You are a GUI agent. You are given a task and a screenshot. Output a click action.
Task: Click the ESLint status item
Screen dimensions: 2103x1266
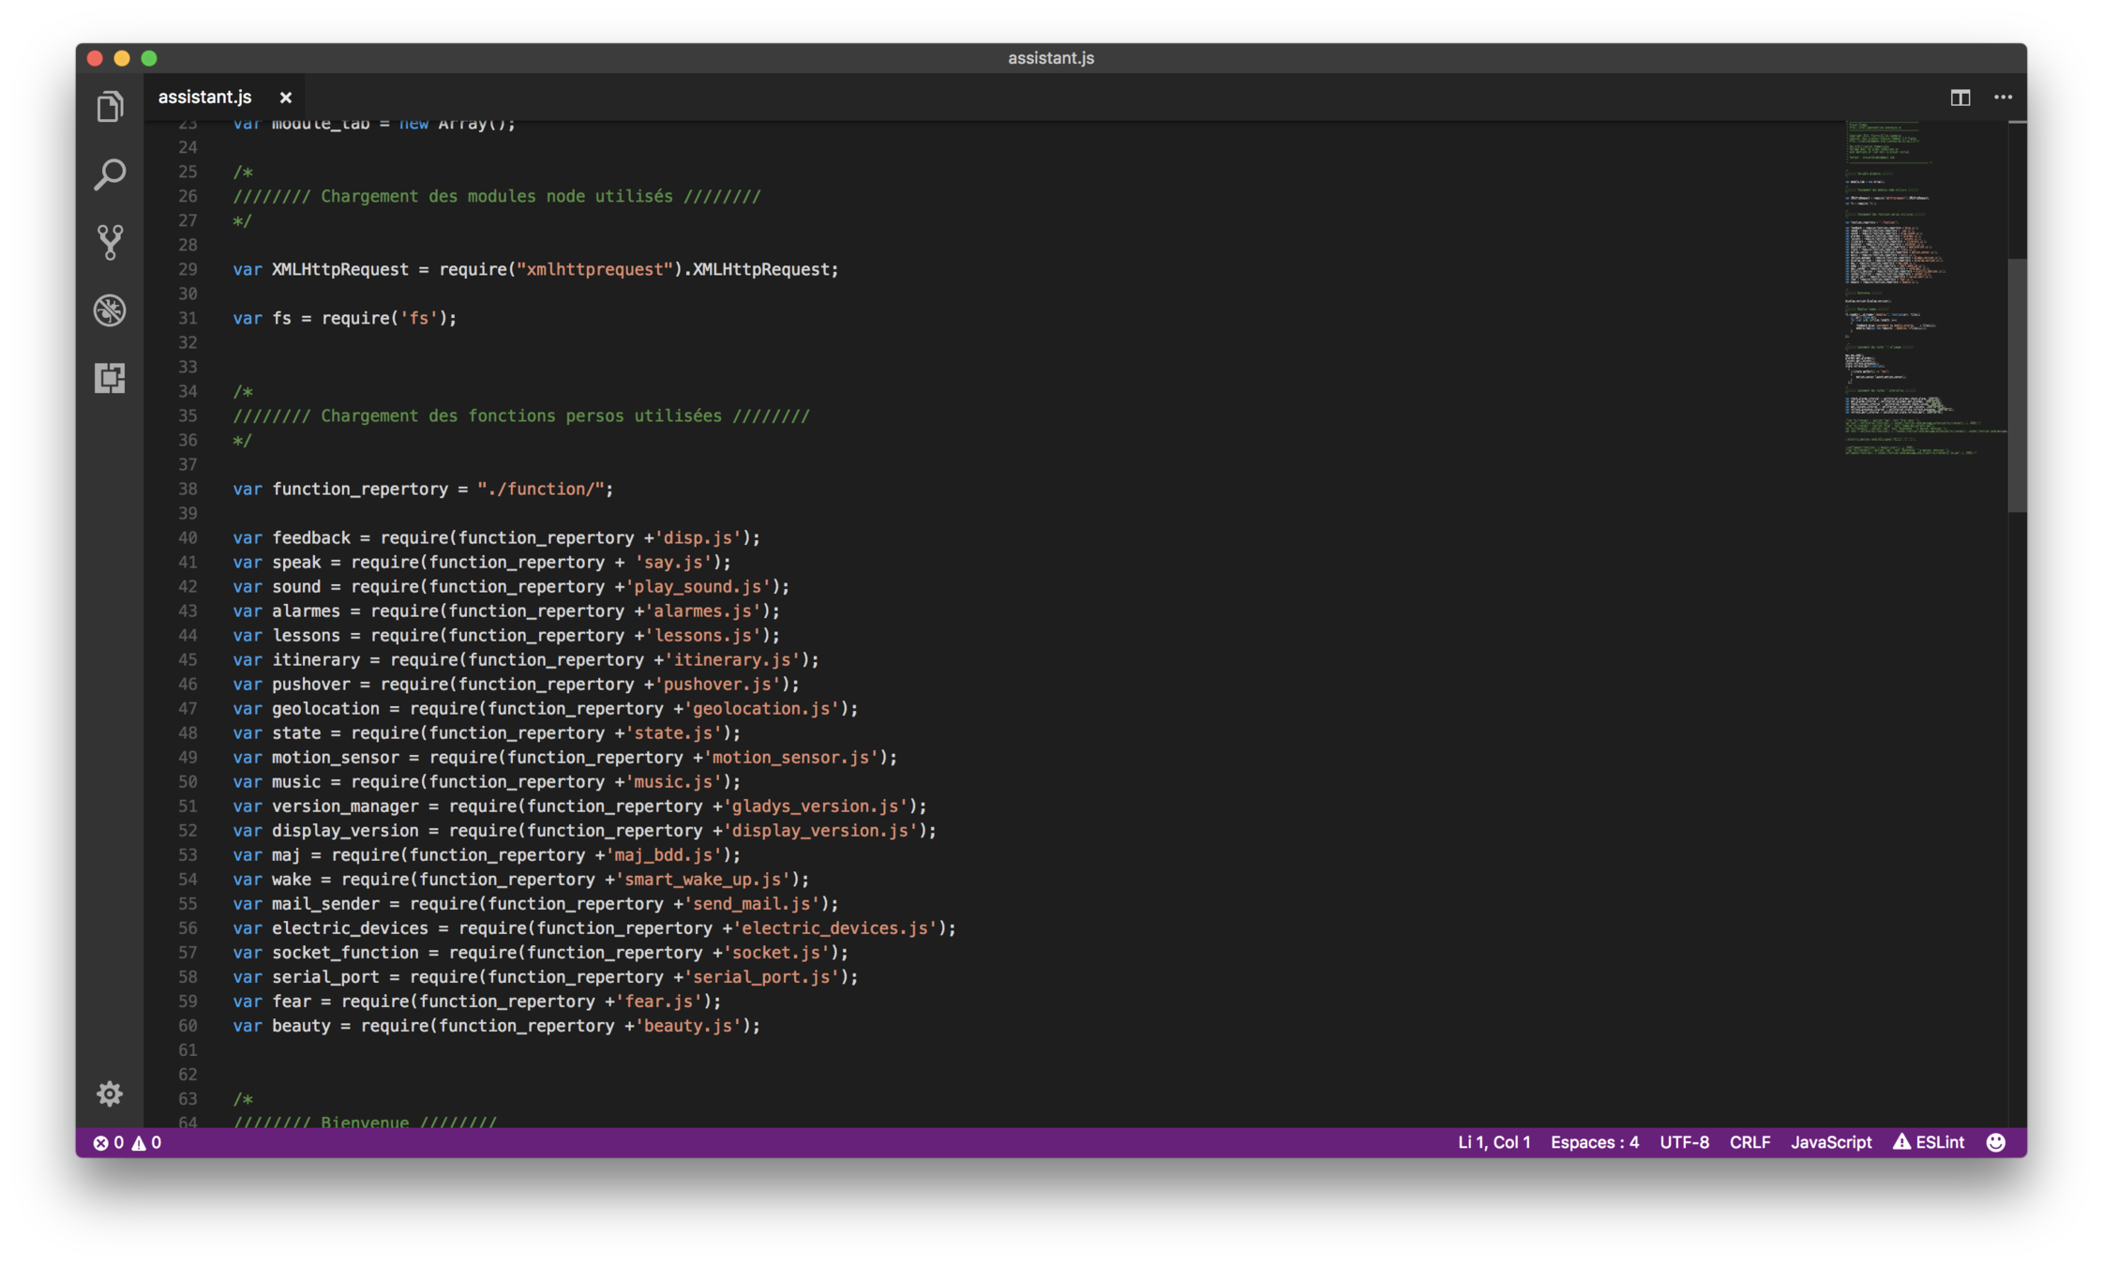click(1929, 1142)
